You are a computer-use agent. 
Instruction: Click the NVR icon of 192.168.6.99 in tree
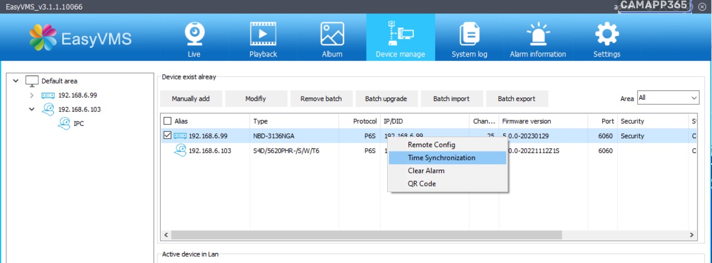48,95
